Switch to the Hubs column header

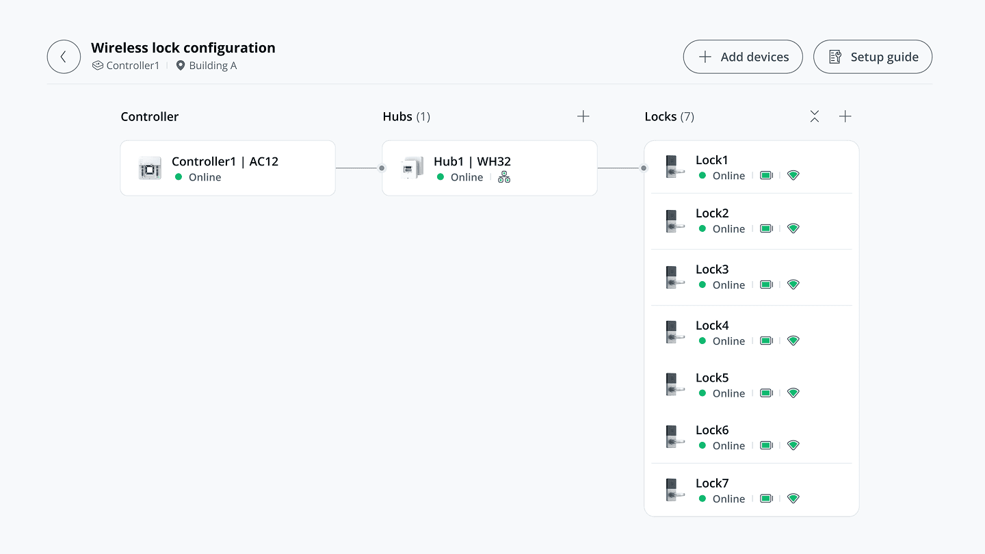pyautogui.click(x=397, y=116)
